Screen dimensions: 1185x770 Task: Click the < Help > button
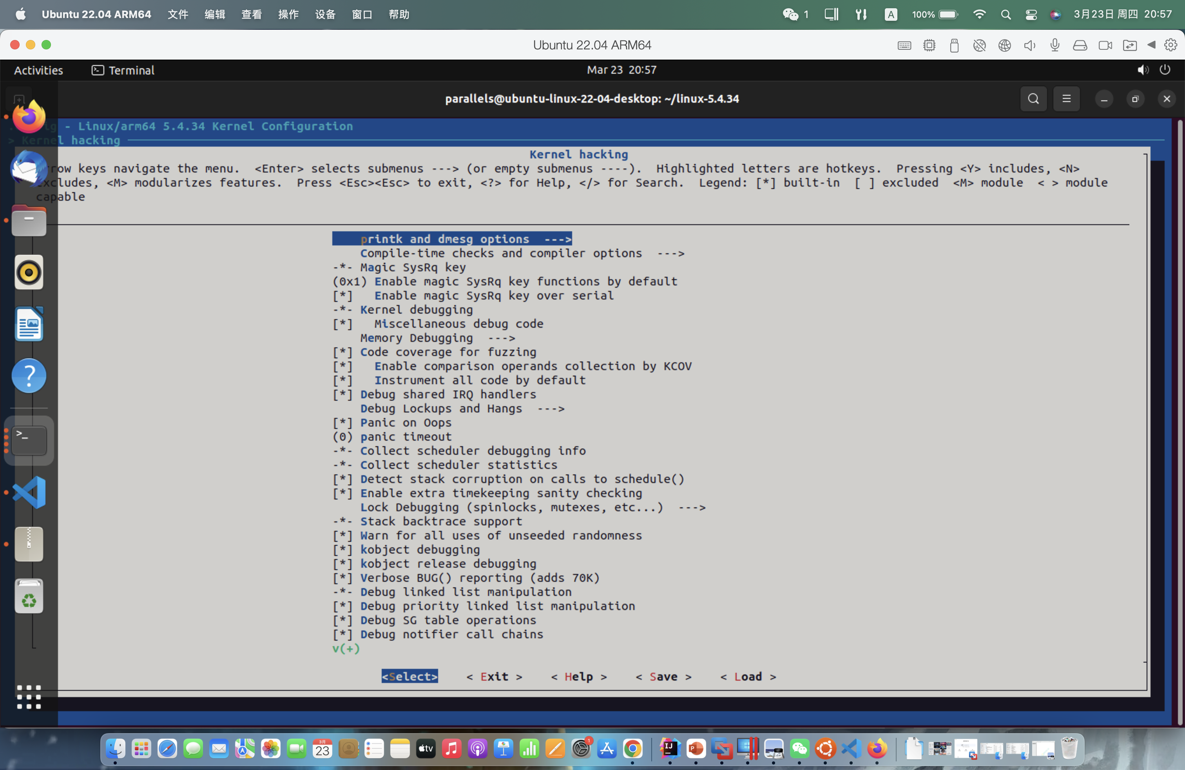click(579, 676)
